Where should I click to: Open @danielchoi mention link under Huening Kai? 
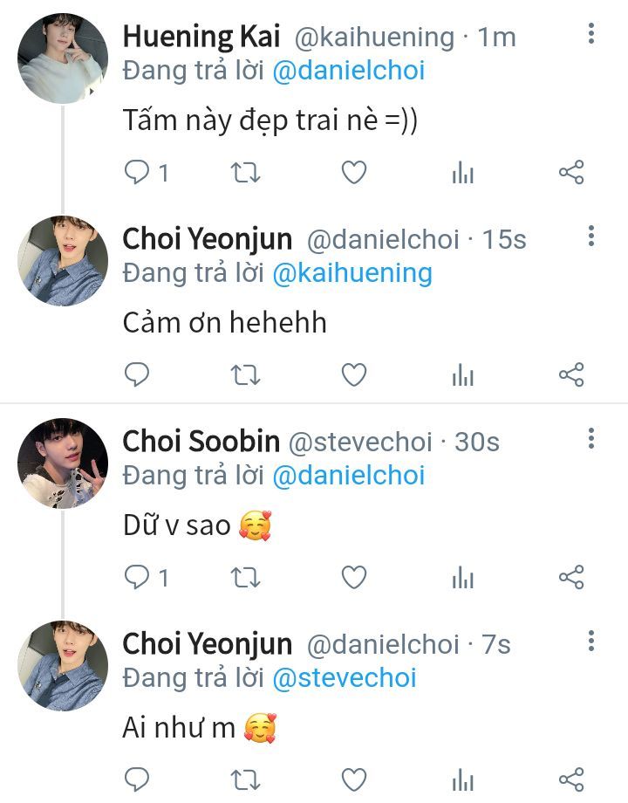click(x=349, y=70)
